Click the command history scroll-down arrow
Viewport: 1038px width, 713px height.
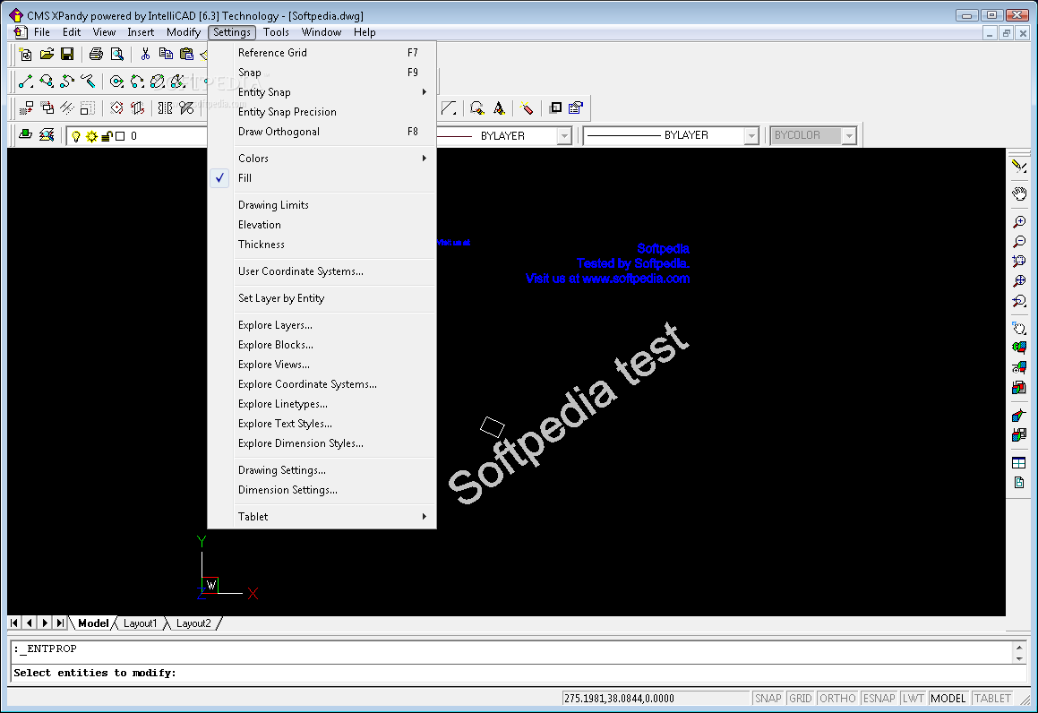click(1019, 658)
